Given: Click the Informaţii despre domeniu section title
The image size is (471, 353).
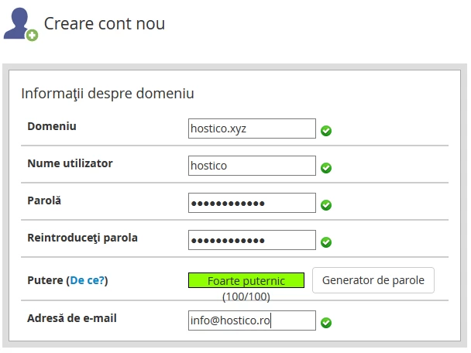Looking at the screenshot, I should (x=107, y=94).
